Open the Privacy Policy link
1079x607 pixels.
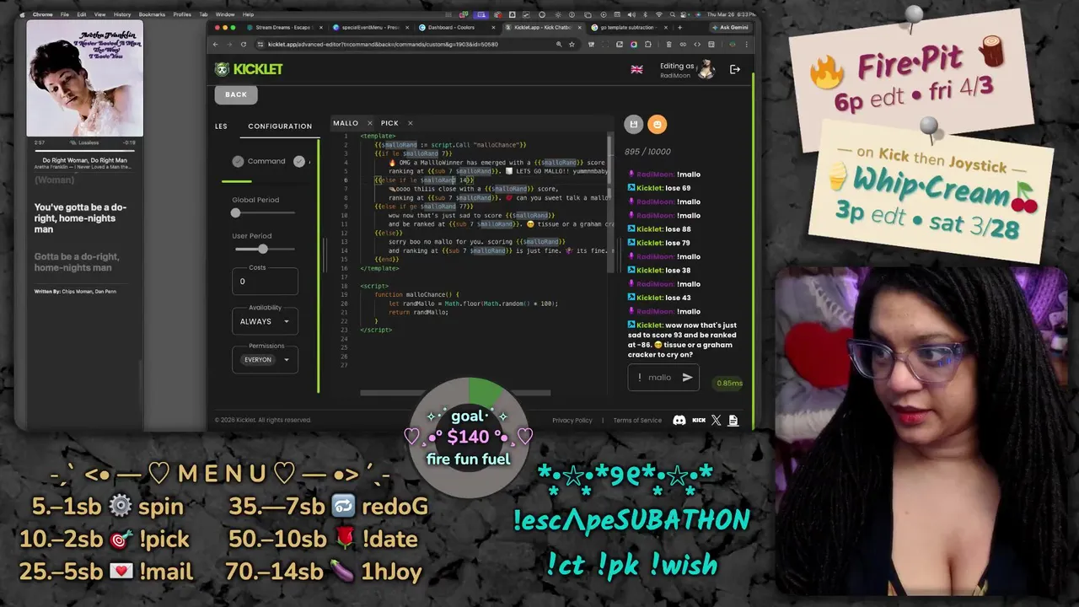[572, 420]
